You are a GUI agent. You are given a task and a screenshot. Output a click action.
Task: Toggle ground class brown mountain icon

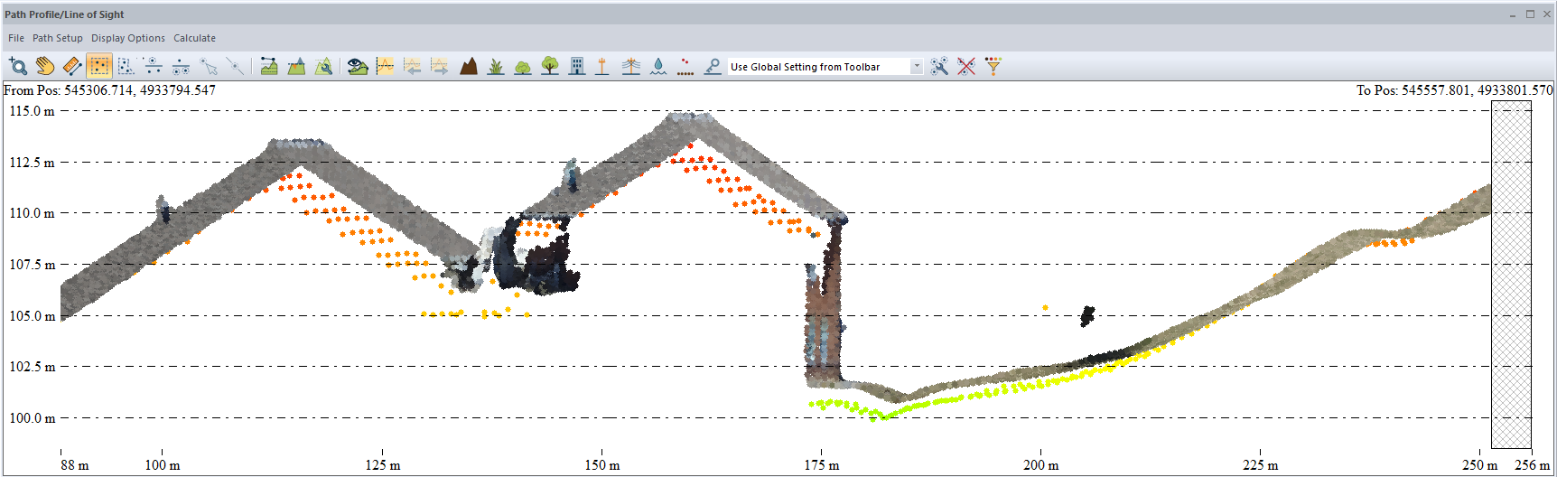pyautogui.click(x=468, y=66)
